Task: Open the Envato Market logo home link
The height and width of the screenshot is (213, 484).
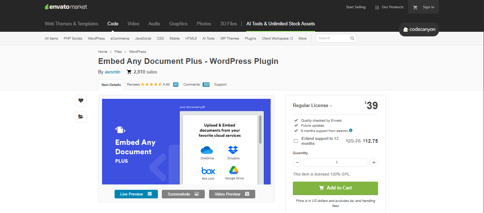Action: 66,7
